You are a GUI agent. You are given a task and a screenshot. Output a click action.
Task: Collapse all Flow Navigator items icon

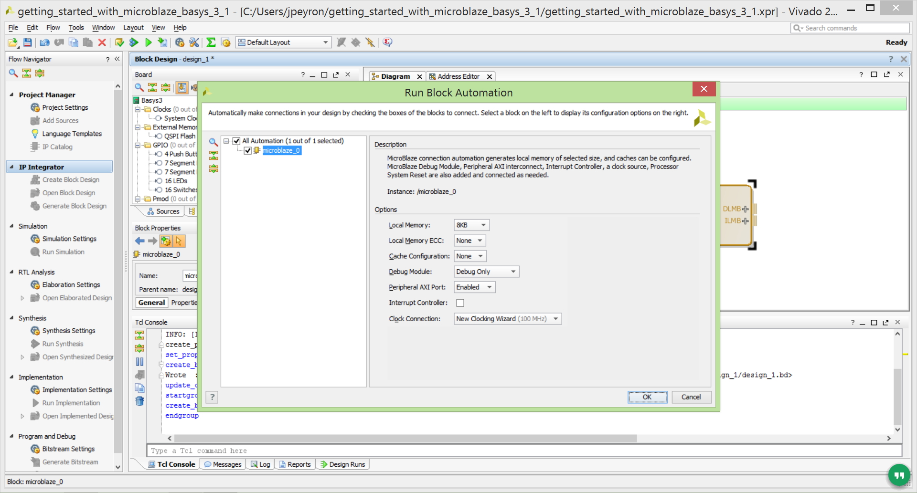coord(27,73)
